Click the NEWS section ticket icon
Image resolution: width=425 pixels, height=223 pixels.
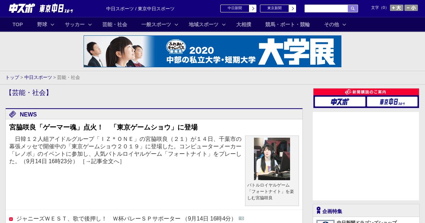[13, 114]
